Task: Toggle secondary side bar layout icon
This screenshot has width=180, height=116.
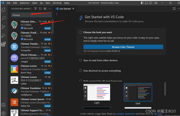Action: [x=150, y=3]
